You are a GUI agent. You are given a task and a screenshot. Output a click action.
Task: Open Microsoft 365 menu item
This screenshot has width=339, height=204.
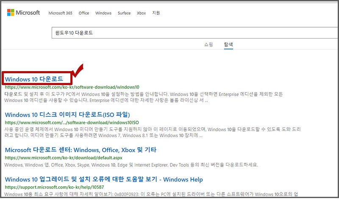(60, 13)
